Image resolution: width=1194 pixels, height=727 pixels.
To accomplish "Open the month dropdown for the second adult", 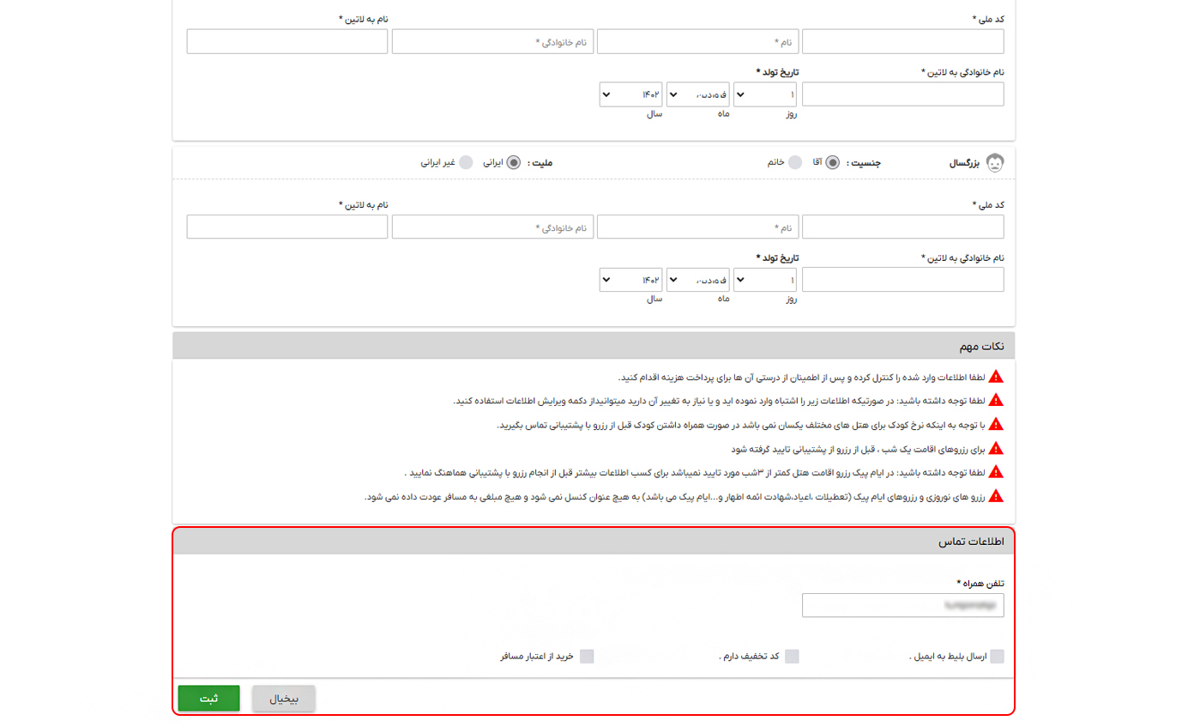I will pyautogui.click(x=697, y=279).
